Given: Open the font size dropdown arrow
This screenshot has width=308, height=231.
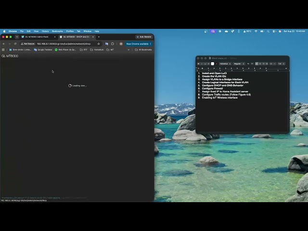Looking at the screenshot, I should tap(252, 64).
